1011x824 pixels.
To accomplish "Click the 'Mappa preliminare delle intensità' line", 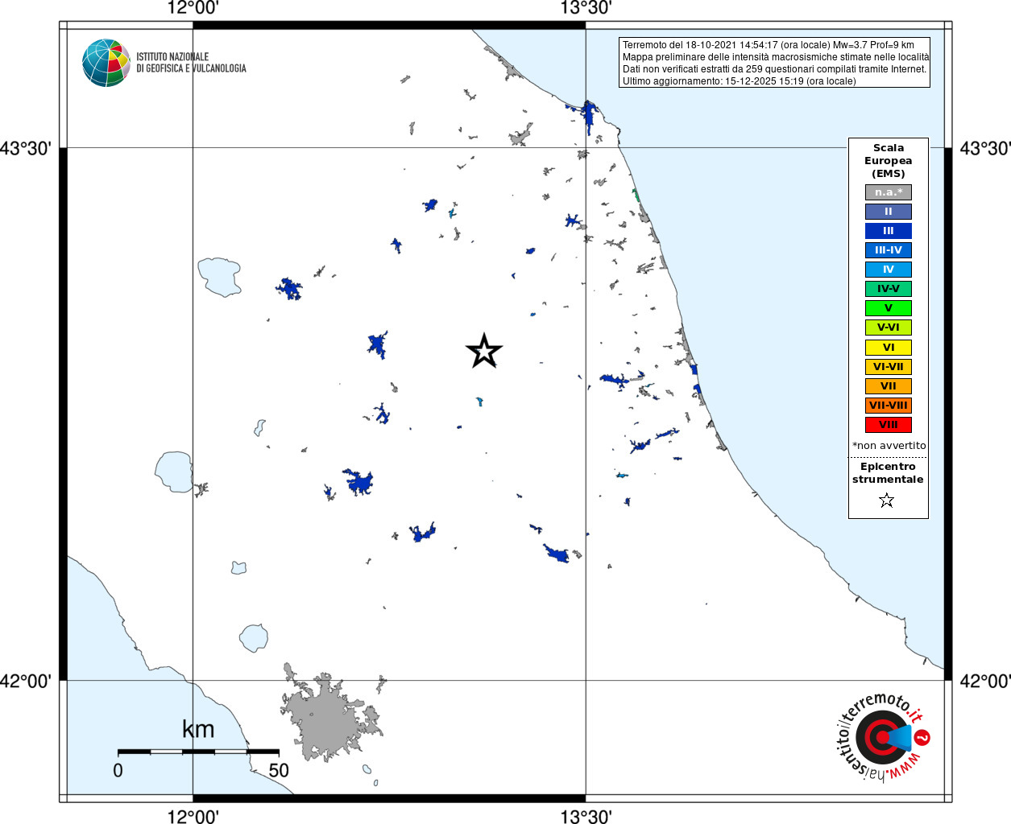I will tap(776, 57).
